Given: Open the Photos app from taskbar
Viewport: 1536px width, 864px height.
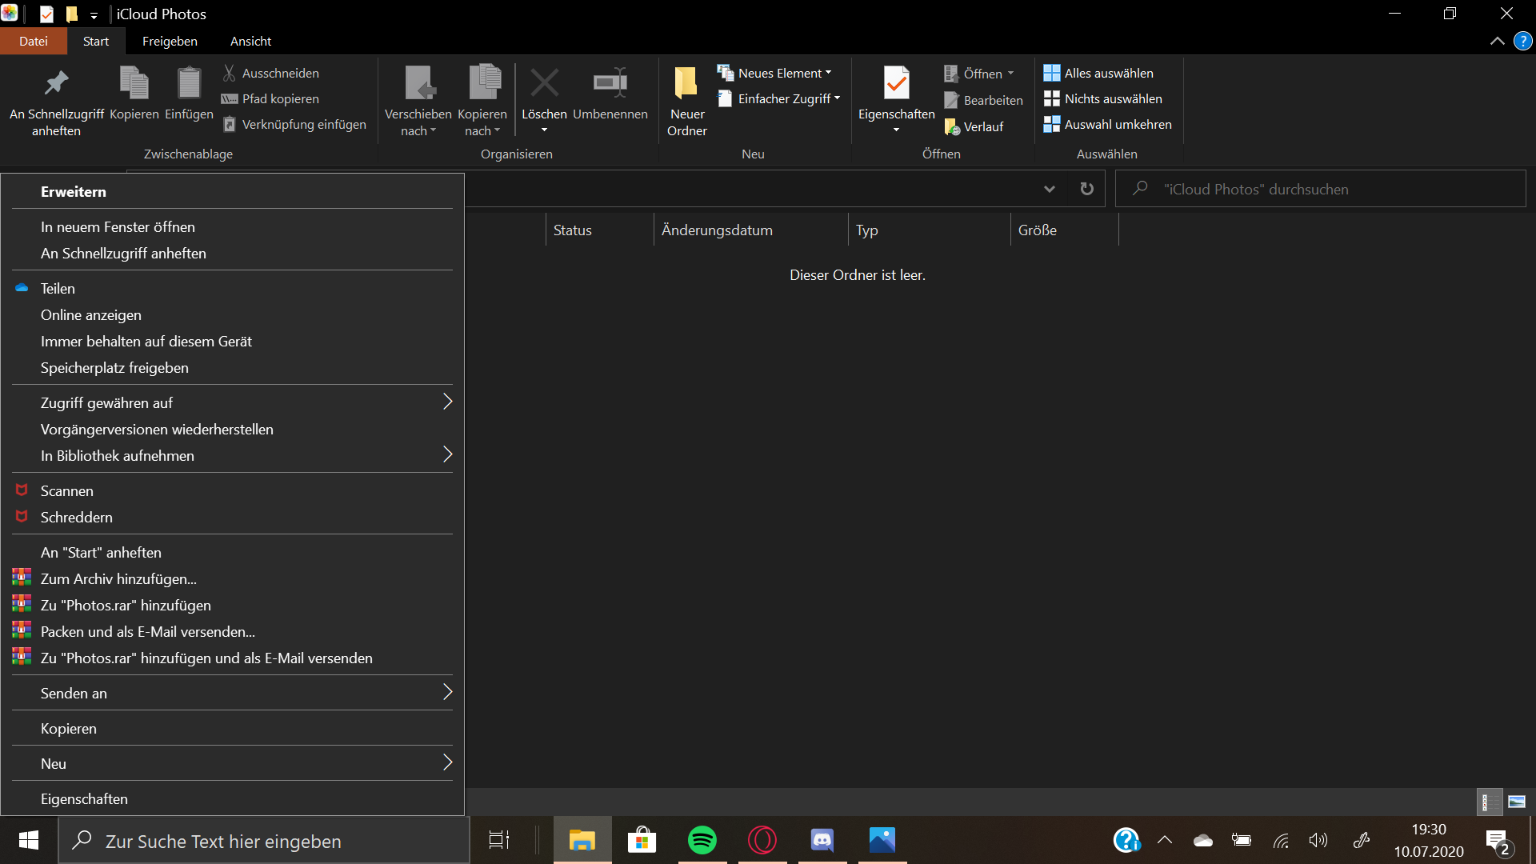Looking at the screenshot, I should 882,840.
